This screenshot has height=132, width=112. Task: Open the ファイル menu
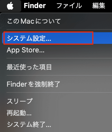pos(69,6)
